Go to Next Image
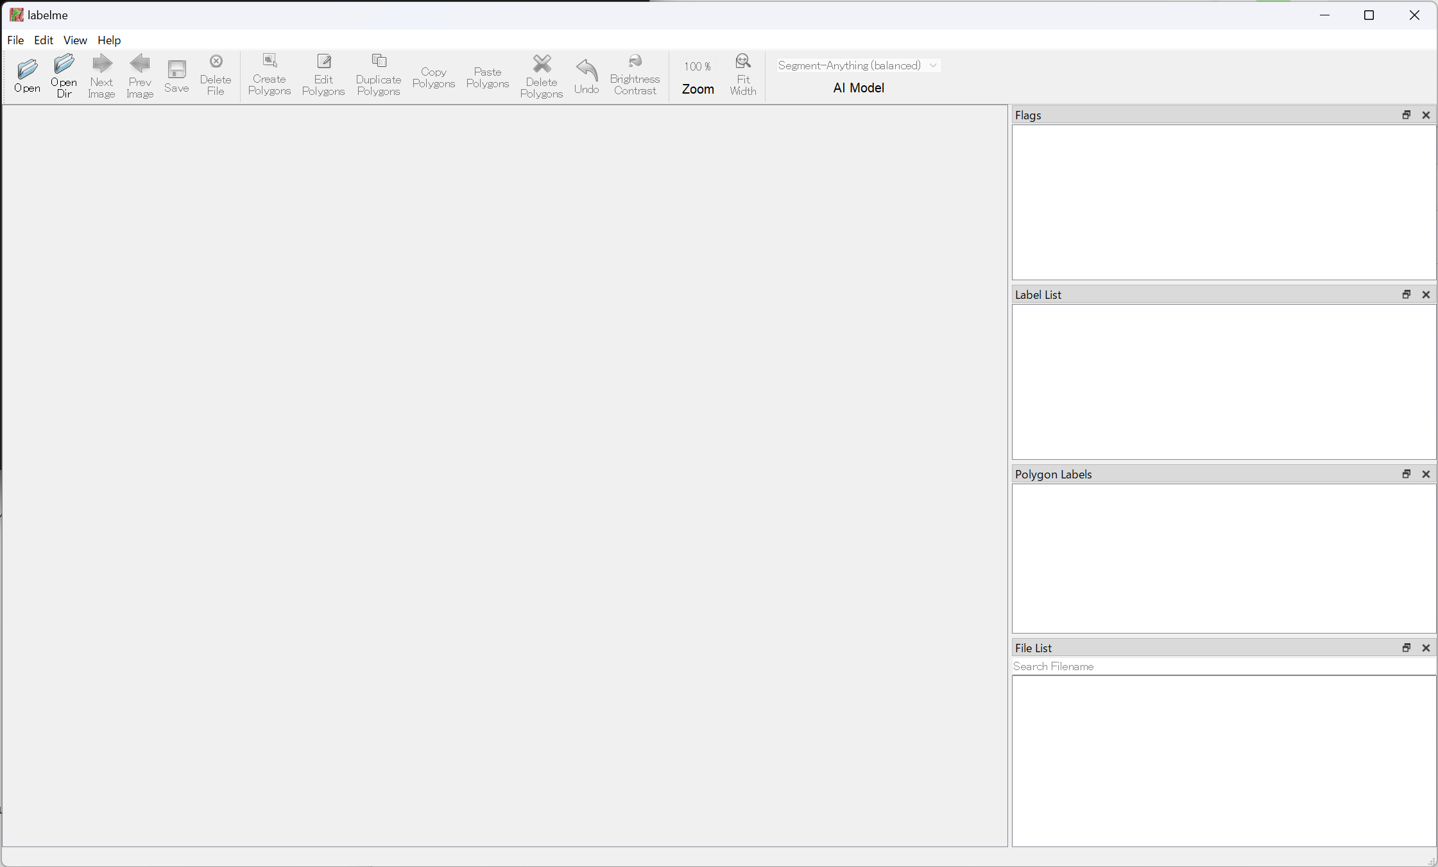This screenshot has height=867, width=1438. click(x=101, y=64)
